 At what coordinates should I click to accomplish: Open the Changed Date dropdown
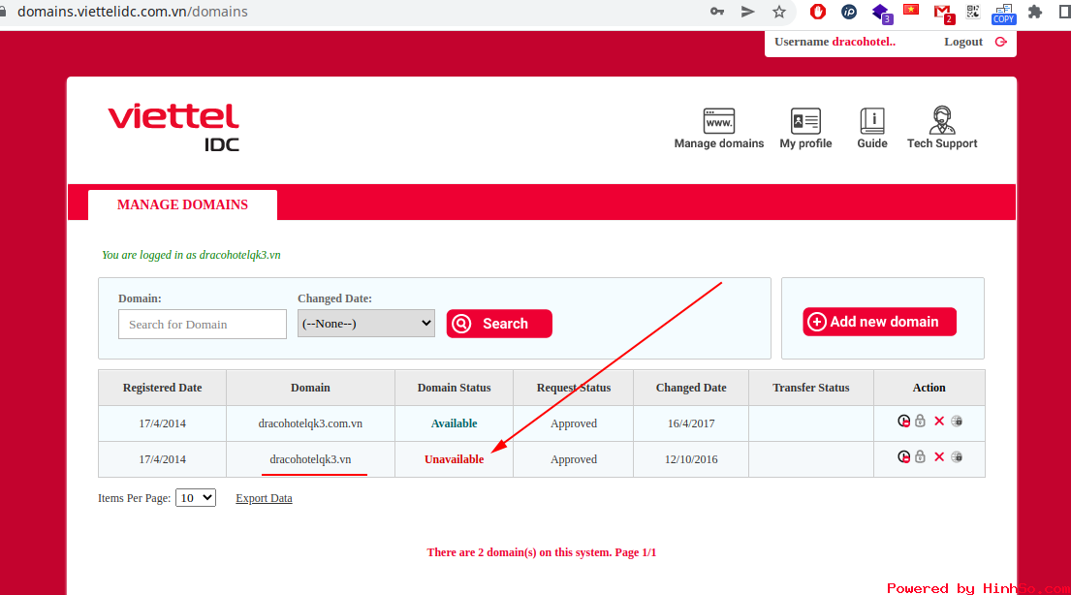[x=366, y=323]
